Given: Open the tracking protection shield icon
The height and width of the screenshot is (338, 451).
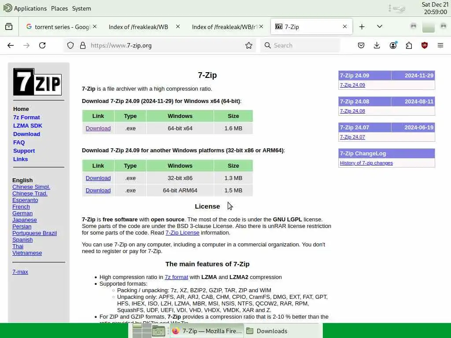Looking at the screenshot, I should (70, 45).
